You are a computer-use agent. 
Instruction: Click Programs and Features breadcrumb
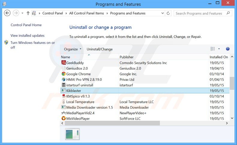click(x=128, y=13)
